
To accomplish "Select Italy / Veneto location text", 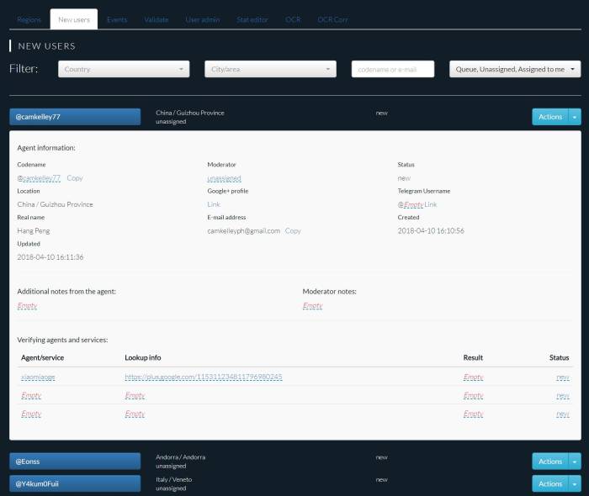I will pyautogui.click(x=174, y=479).
